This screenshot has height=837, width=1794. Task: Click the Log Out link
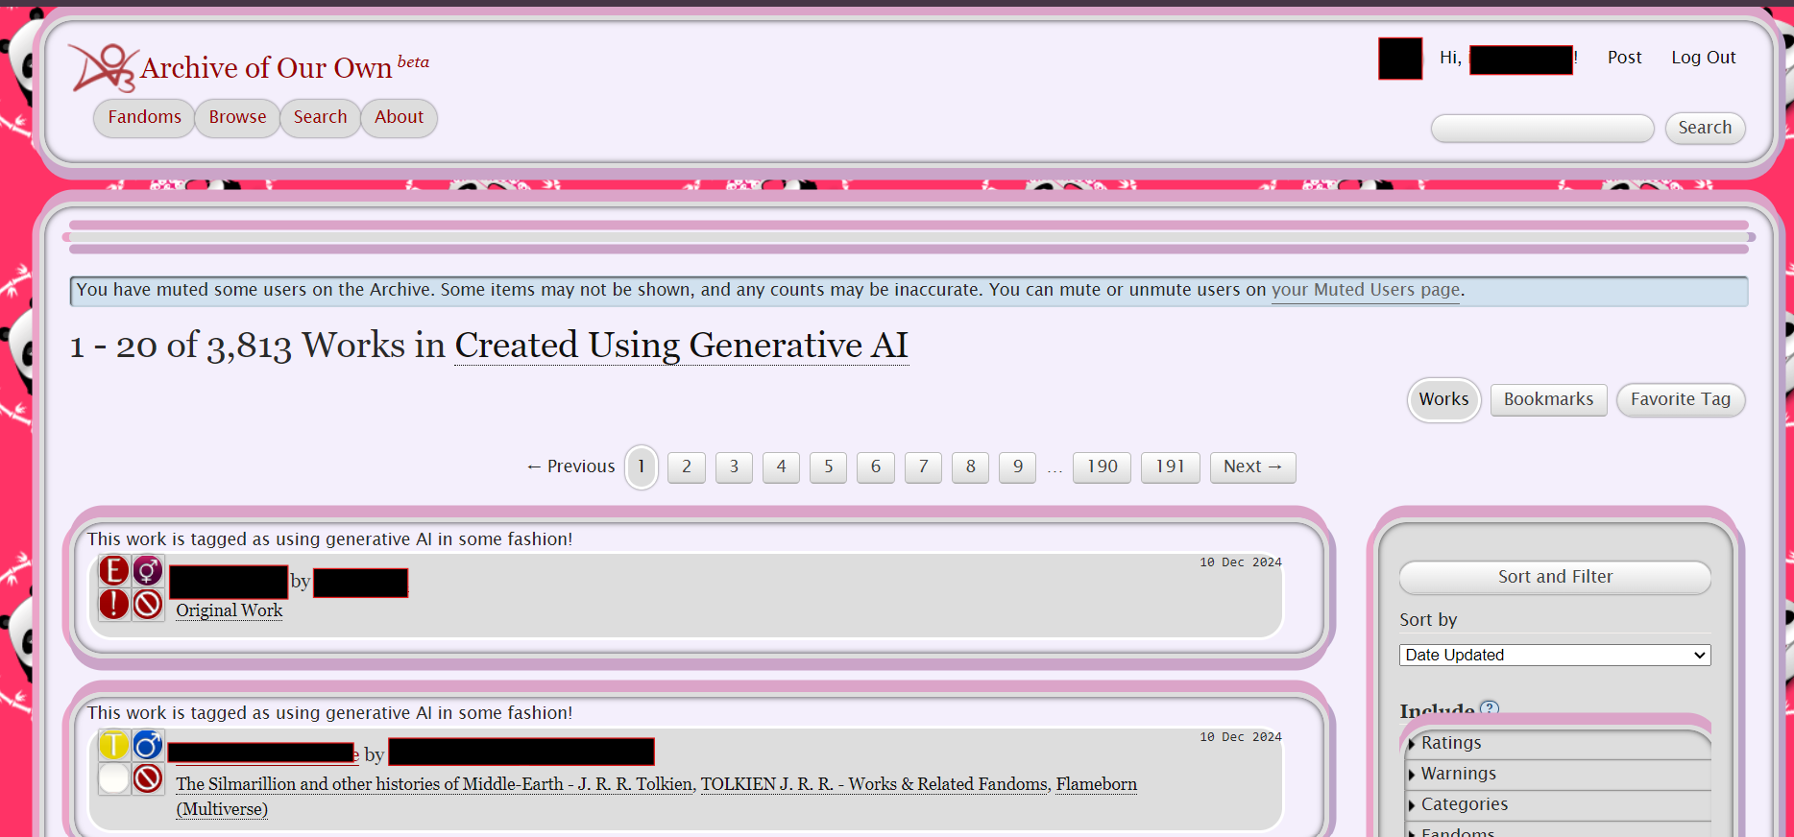(1703, 58)
